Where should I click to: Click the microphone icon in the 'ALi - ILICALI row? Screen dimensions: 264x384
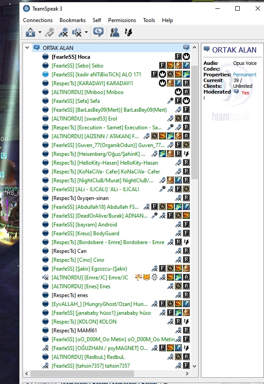[x=162, y=189]
